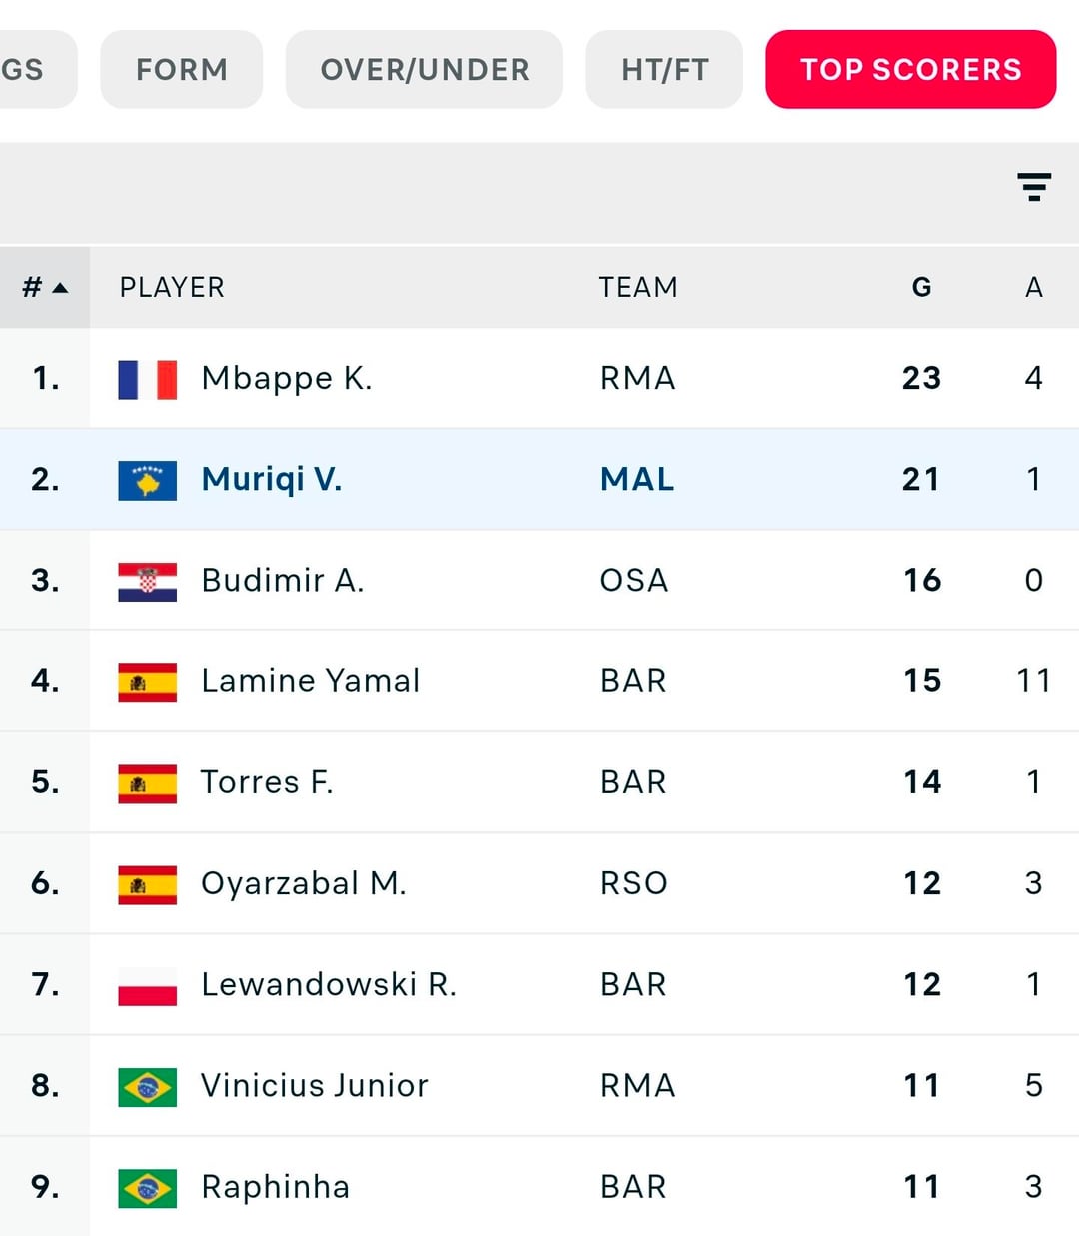The height and width of the screenshot is (1236, 1079).
Task: Switch to the FORM tab
Action: pos(182,69)
